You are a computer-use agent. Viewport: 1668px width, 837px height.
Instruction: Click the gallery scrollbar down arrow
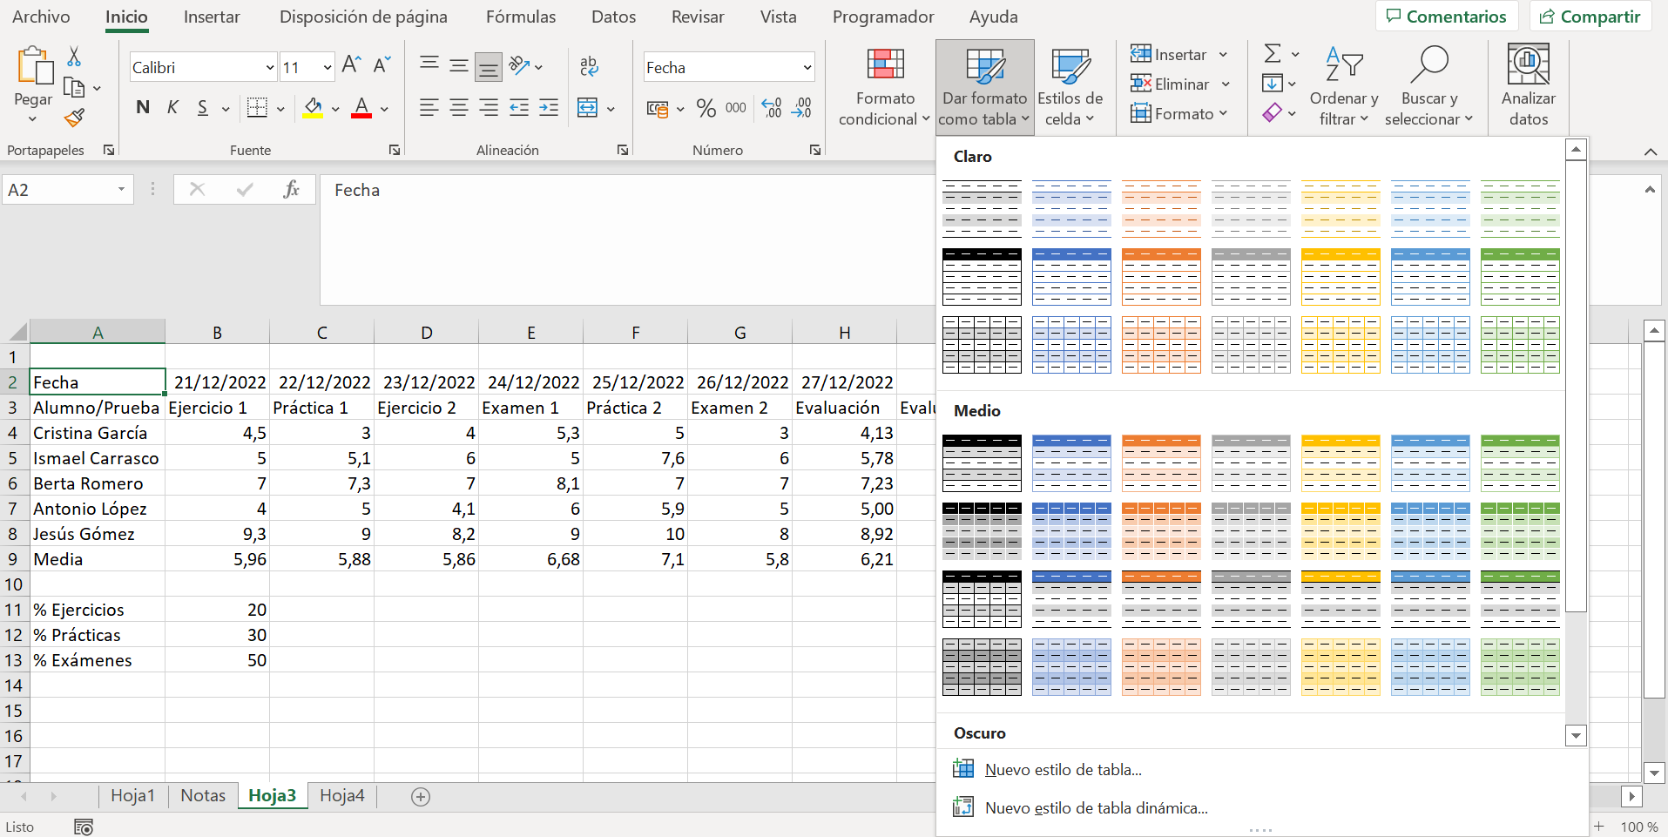coord(1576,737)
